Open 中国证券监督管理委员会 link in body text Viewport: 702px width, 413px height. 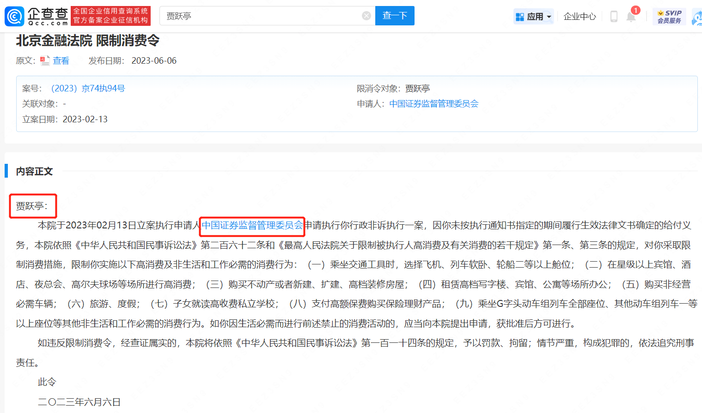[x=252, y=225]
